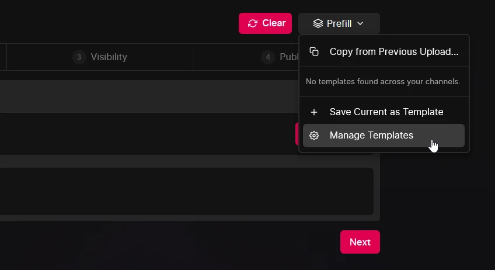
Task: Click the refresh icon on the Clear button
Action: pos(253,23)
